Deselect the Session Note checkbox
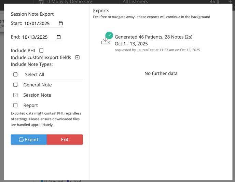Viewport: 235px width, 182px height. [15, 95]
